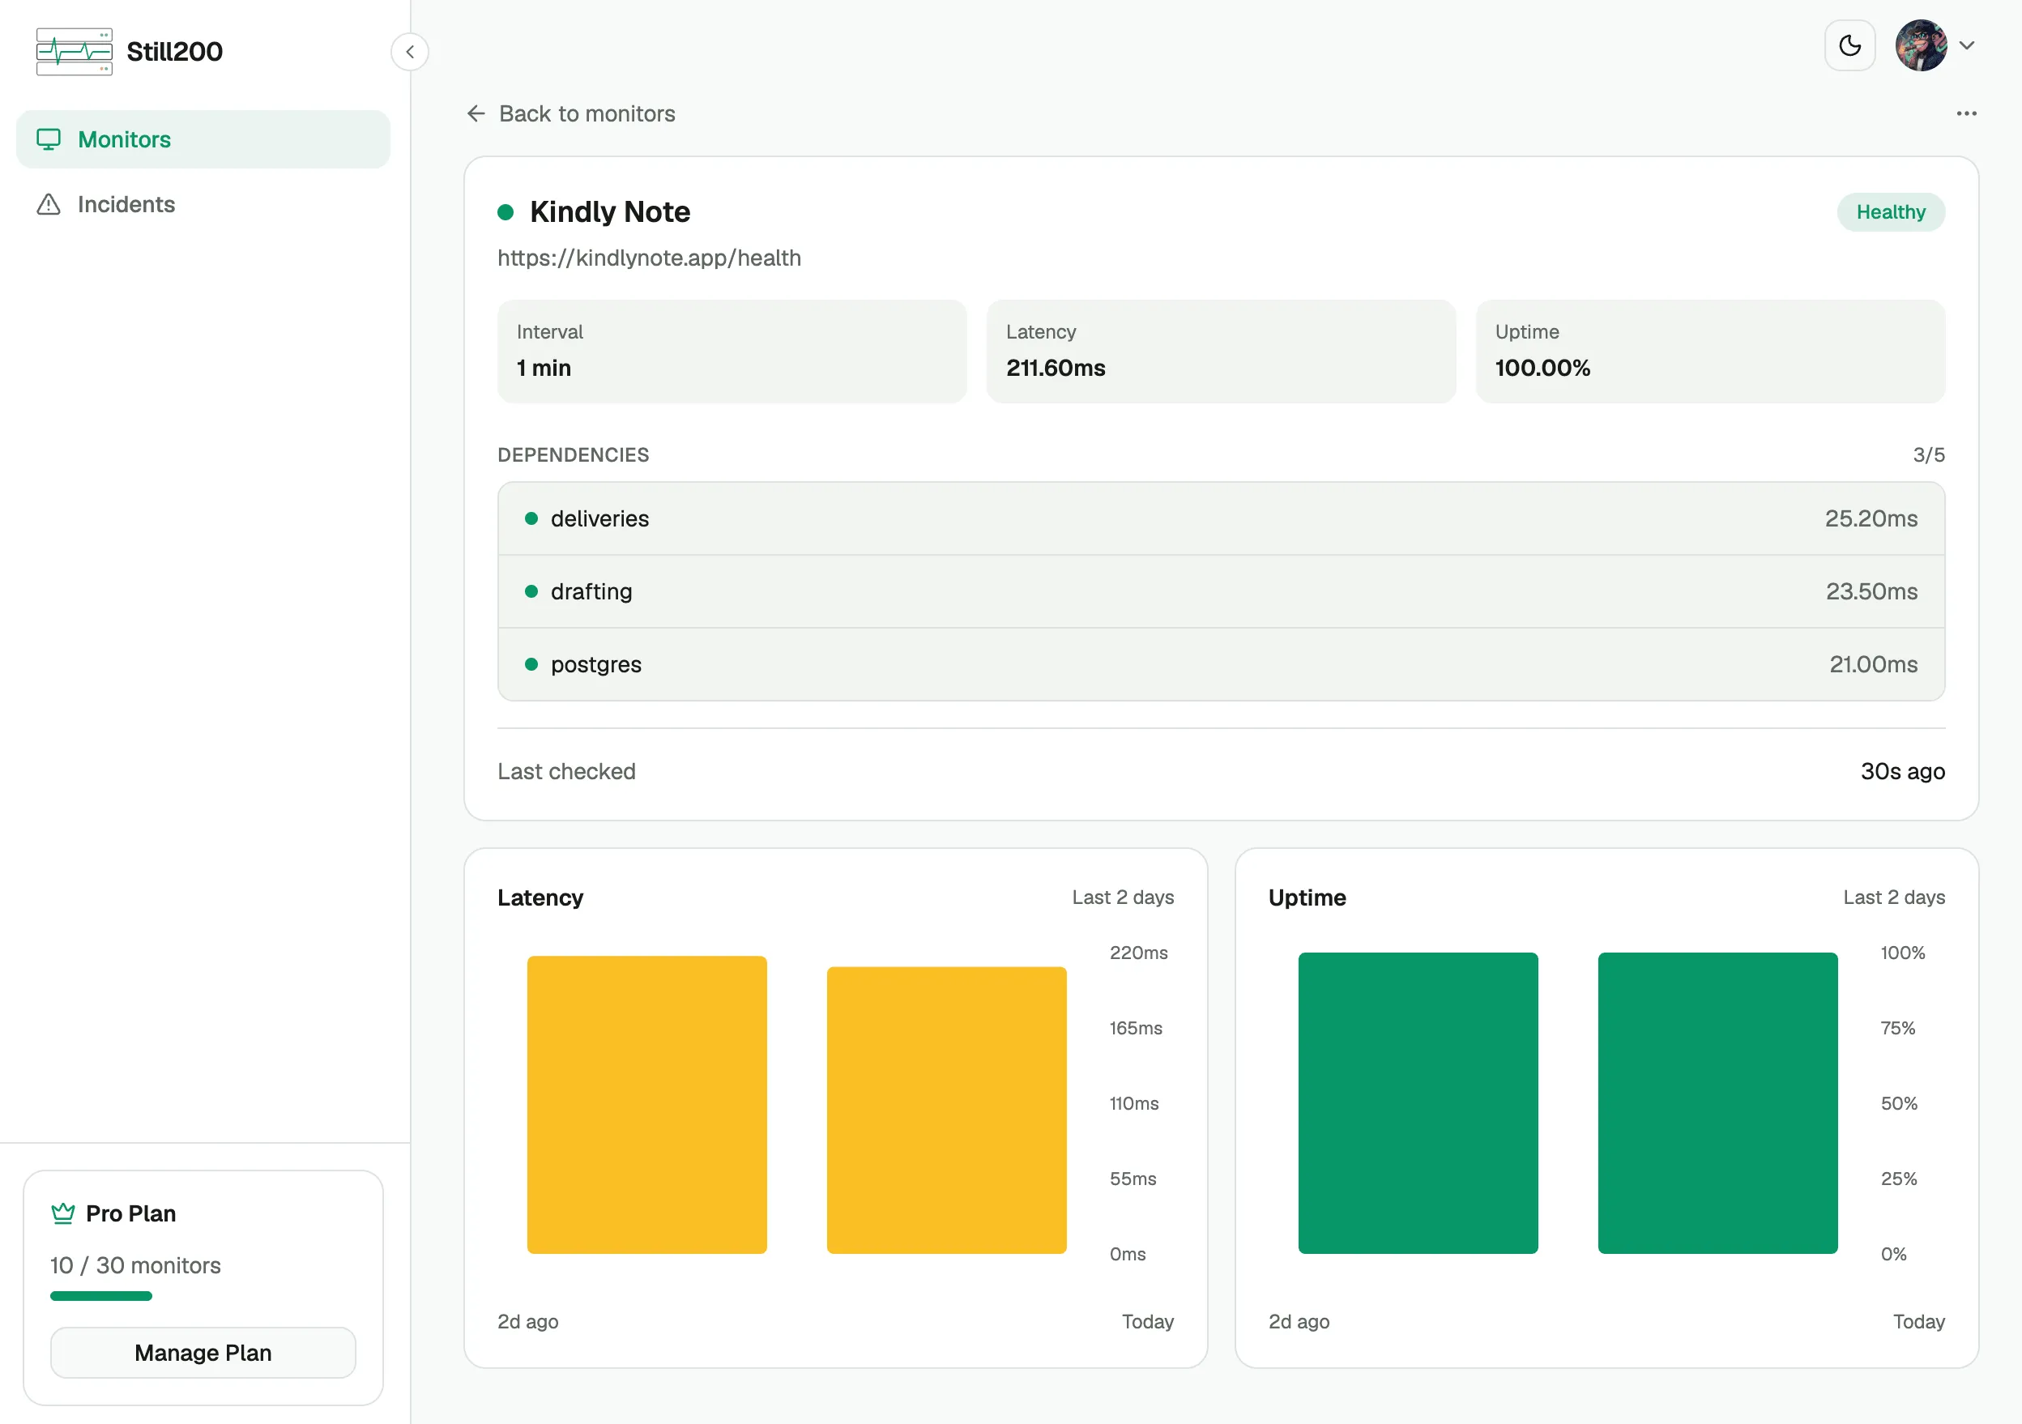Click the Kindly Note monitor title

click(609, 212)
